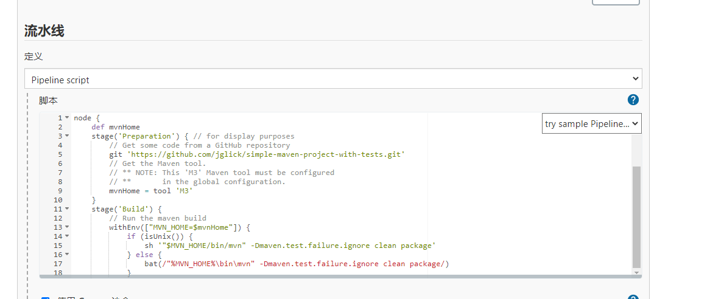Click line number 5 in the gutter

[60, 154]
